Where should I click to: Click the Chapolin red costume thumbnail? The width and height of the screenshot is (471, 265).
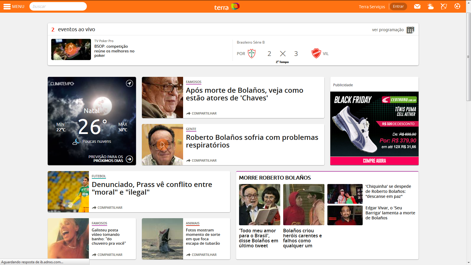[x=304, y=205]
